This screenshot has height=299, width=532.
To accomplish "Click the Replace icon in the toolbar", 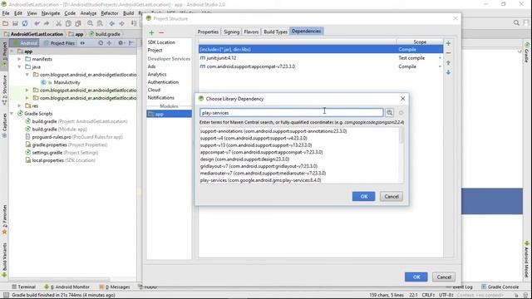I will coord(100,23).
